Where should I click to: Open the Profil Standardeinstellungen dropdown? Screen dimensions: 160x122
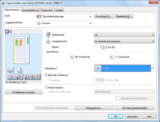tap(64, 17)
